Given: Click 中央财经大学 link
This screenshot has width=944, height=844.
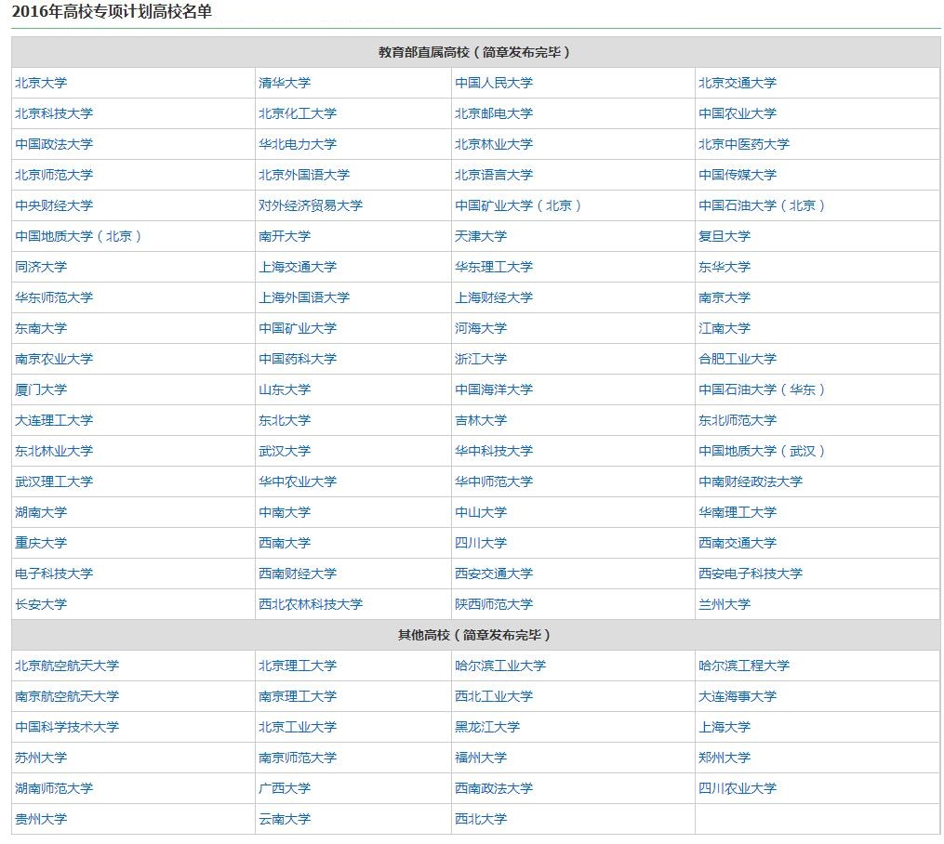Looking at the screenshot, I should [54, 205].
